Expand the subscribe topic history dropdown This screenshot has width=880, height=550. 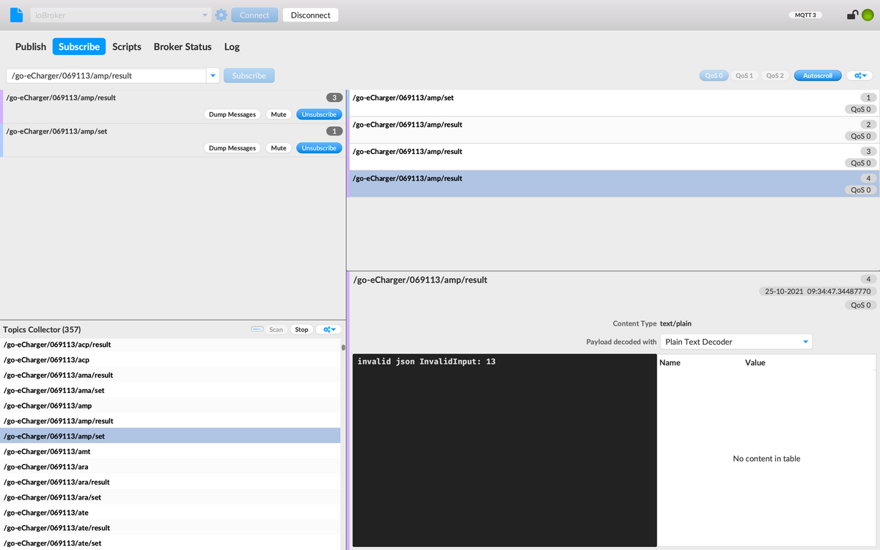click(x=213, y=76)
